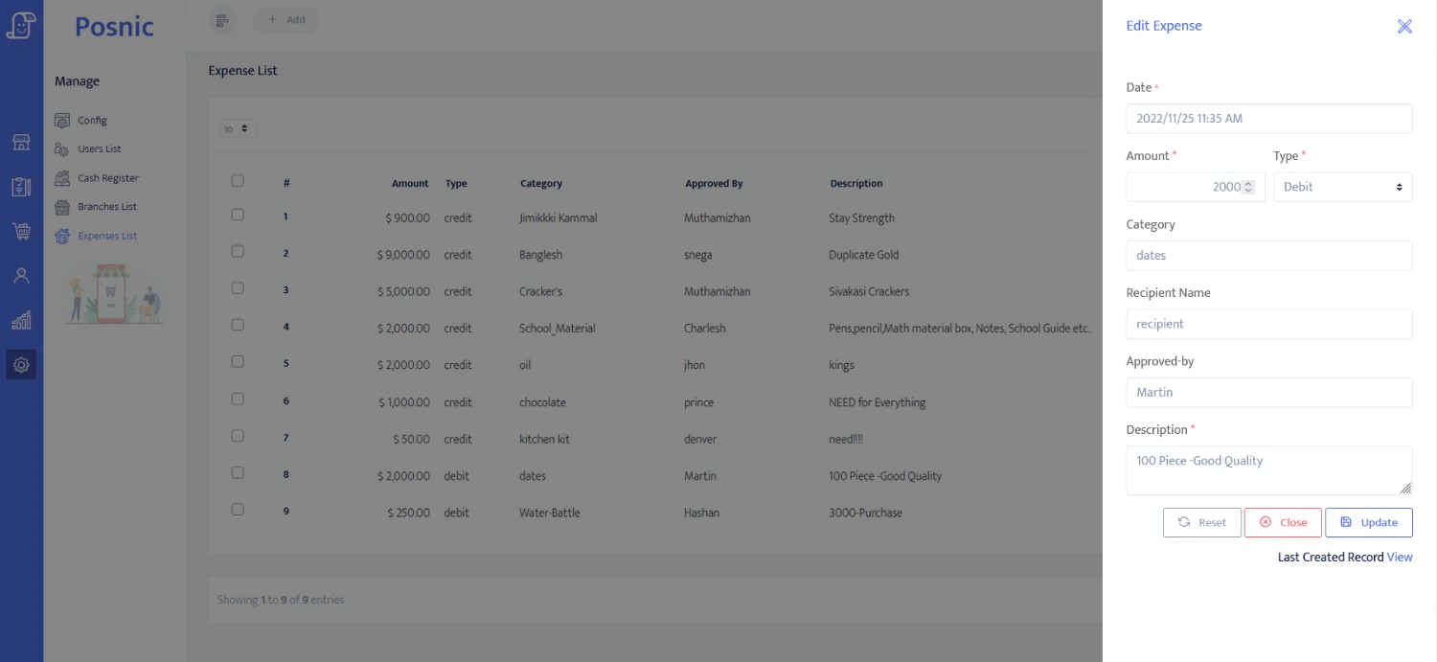Open Users List in Manage menu
Image resolution: width=1437 pixels, height=662 pixels.
[99, 149]
